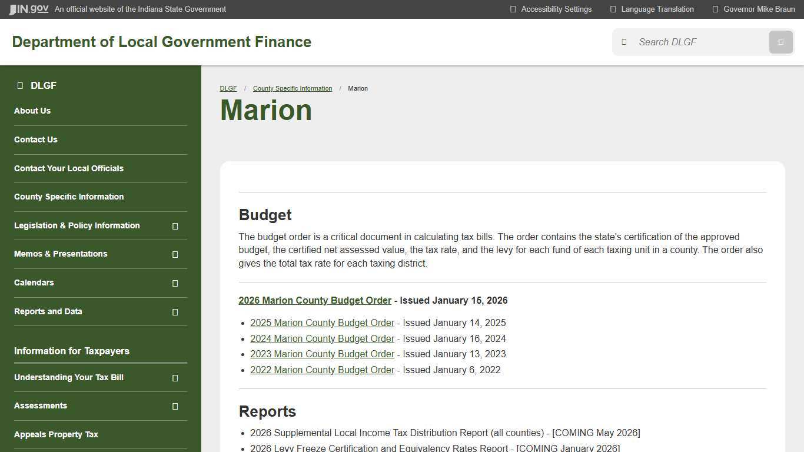Screen dimensions: 804x452
Task: Expand the Understanding Your Tax Bill section
Action: pos(175,378)
